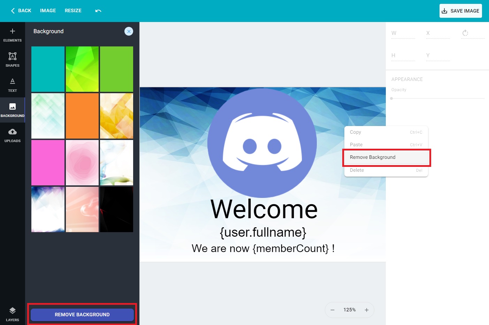This screenshot has height=325, width=489.
Task: Click the Y position input field
Action: pos(438,56)
